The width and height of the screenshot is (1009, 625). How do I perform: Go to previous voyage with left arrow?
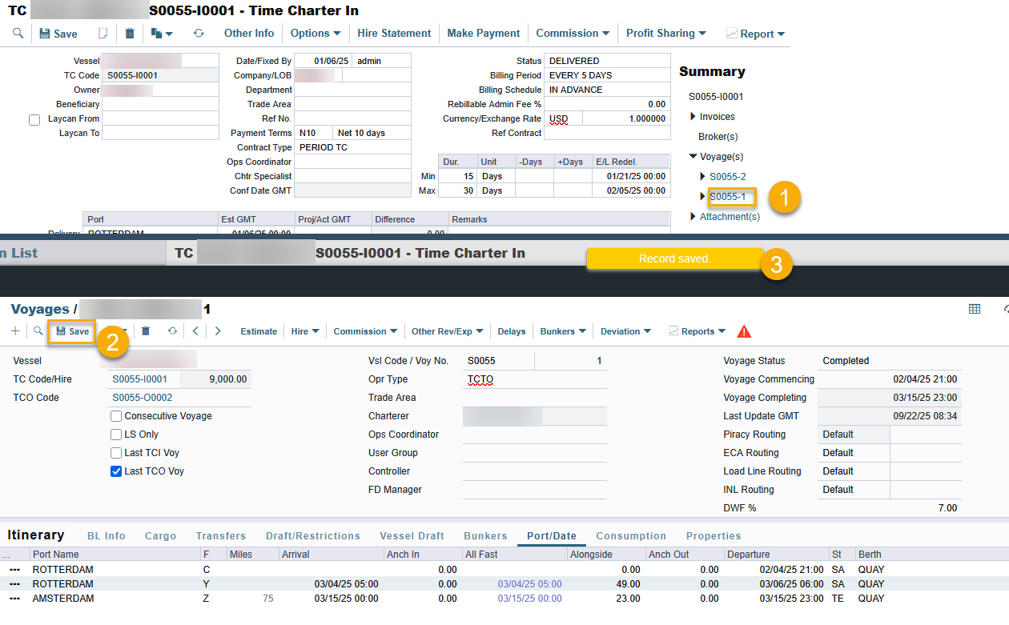click(x=195, y=331)
